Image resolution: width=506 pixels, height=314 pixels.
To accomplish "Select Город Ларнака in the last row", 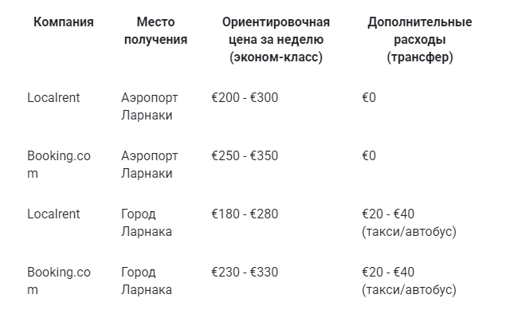I will point(147,281).
